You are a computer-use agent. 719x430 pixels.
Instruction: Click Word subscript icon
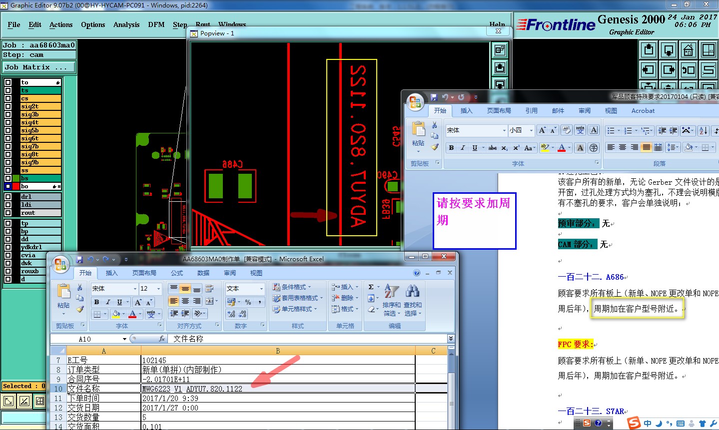coord(505,148)
